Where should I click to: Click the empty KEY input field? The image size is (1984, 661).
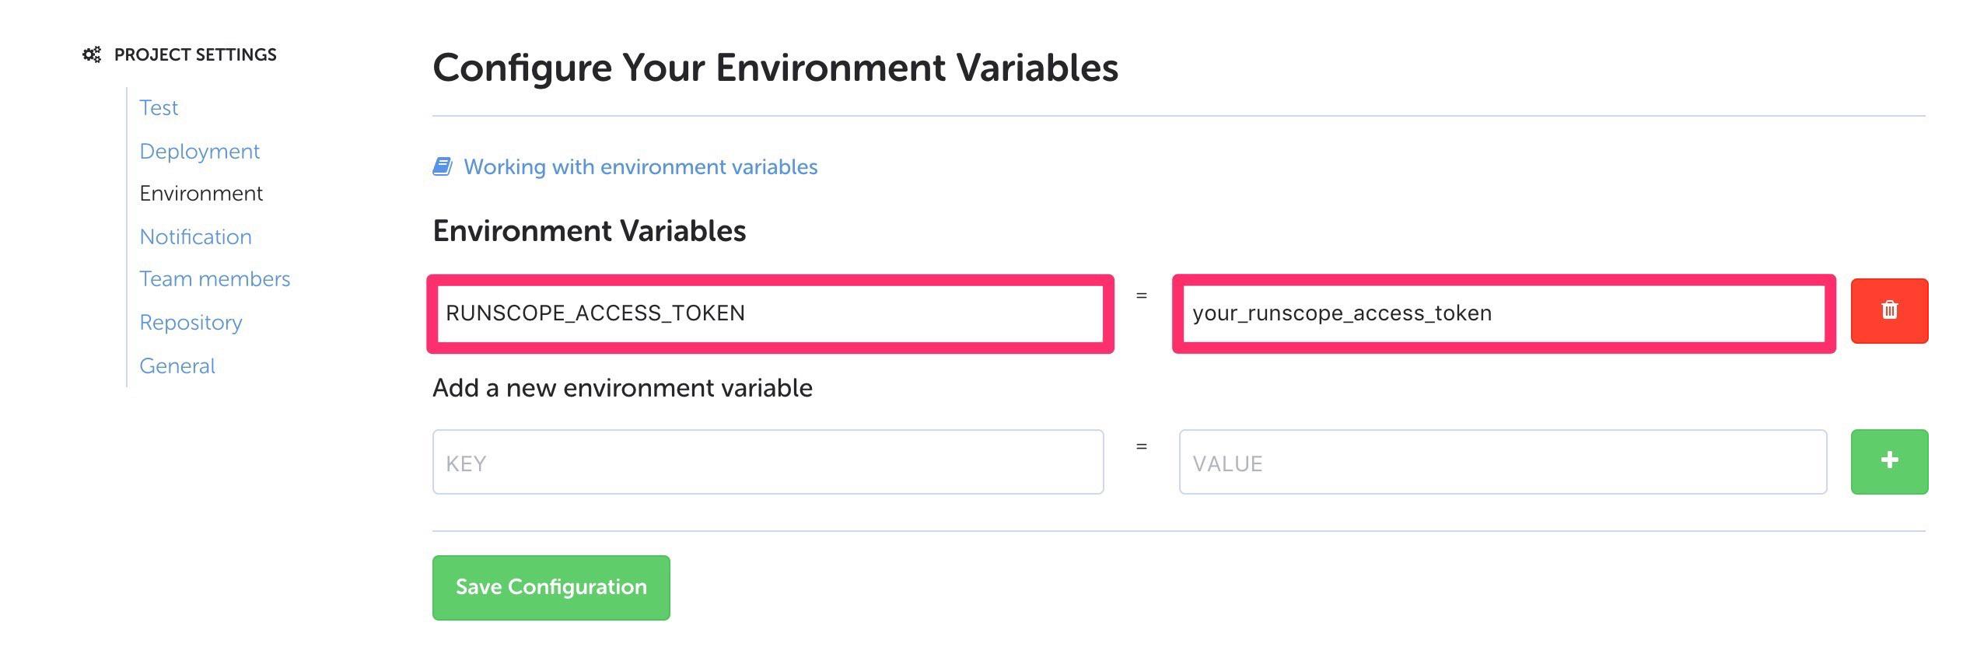point(768,462)
